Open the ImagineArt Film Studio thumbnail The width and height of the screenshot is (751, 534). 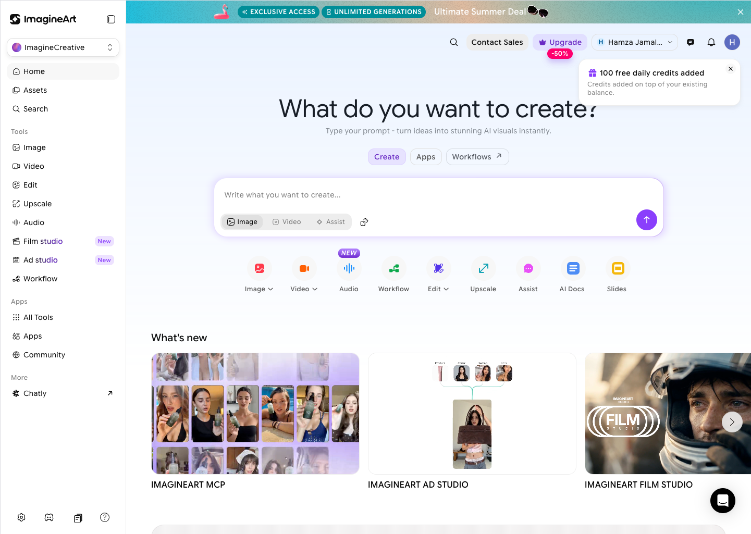click(x=668, y=414)
